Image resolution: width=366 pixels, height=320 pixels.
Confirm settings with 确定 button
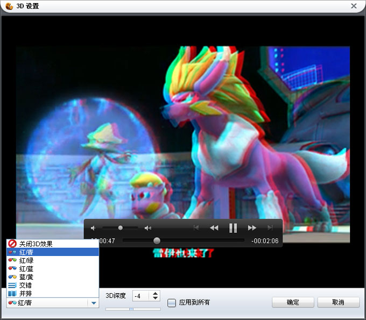coord(293,302)
